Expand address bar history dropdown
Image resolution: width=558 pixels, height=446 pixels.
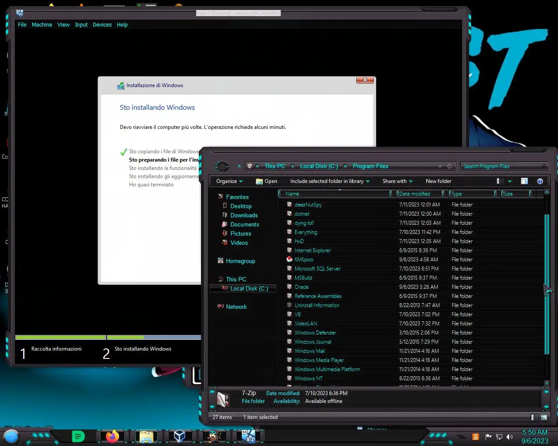coord(440,166)
